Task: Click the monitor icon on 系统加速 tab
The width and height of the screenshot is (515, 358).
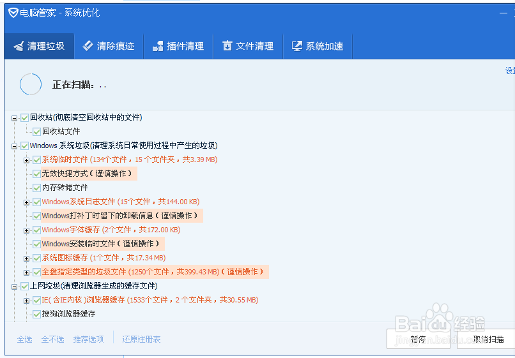Action: [297, 46]
